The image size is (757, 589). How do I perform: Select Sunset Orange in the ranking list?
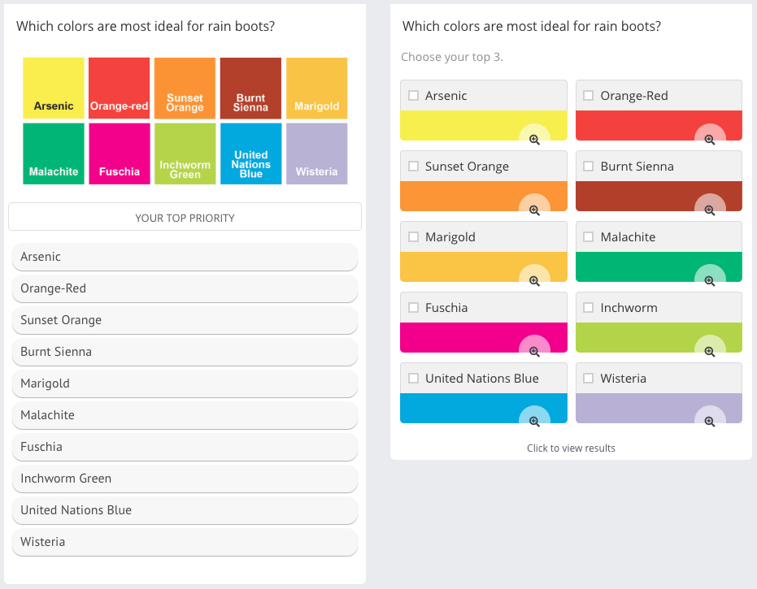pos(185,320)
